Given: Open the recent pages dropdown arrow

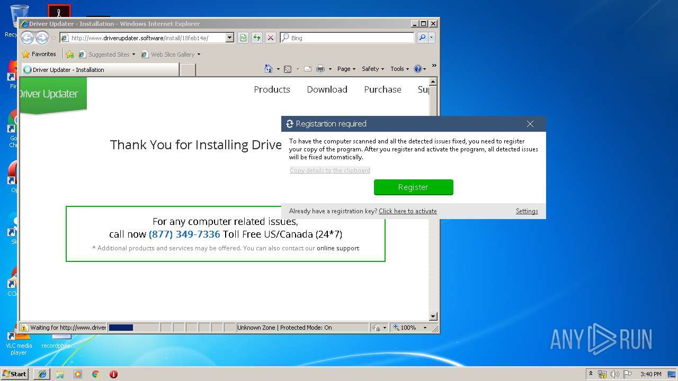Looking at the screenshot, I should pyautogui.click(x=53, y=38).
